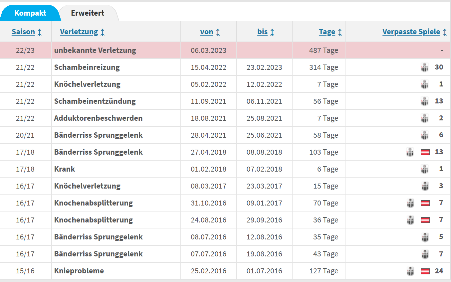Screen dimensions: 451x282
Task: Sort by the von date header
Action: [206, 32]
